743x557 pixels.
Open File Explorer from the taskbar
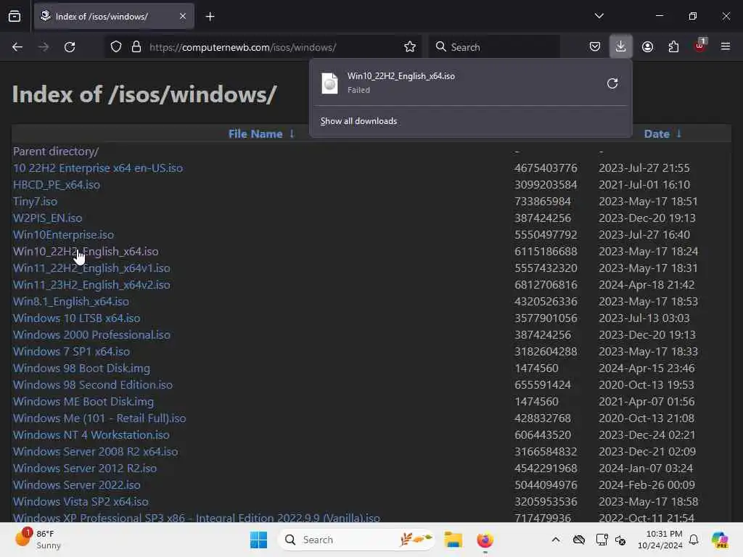(453, 540)
